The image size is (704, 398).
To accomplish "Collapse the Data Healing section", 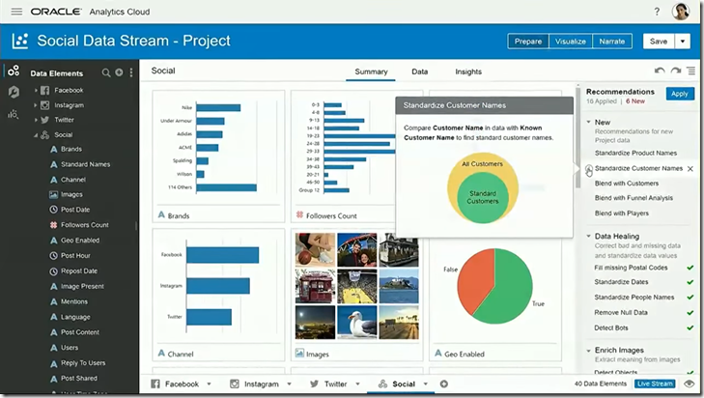I will (x=589, y=236).
